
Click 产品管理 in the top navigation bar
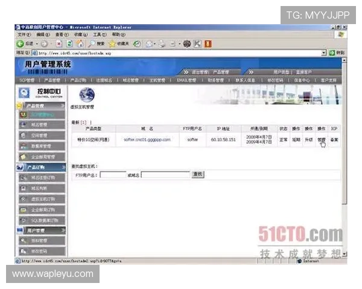coord(52,80)
